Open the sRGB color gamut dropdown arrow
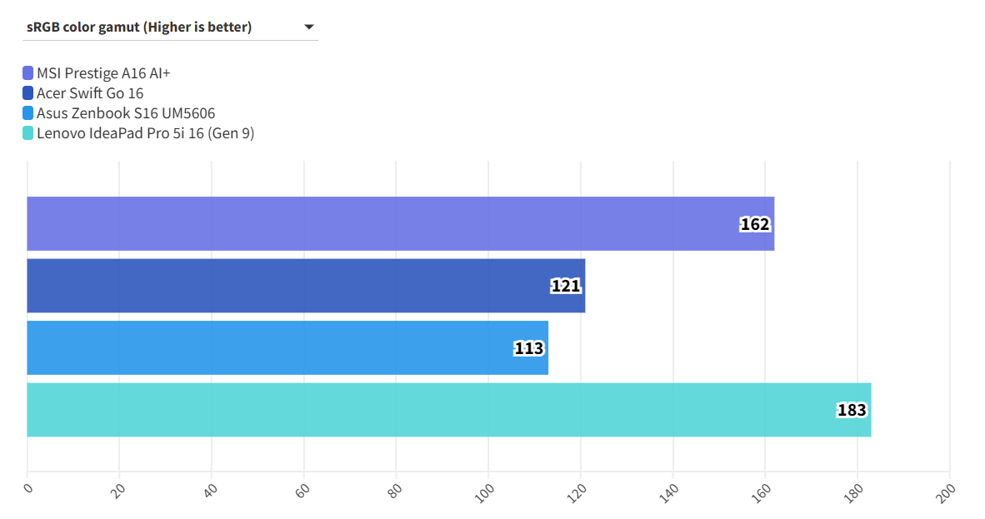Image resolution: width=985 pixels, height=519 pixels. pyautogui.click(x=309, y=27)
